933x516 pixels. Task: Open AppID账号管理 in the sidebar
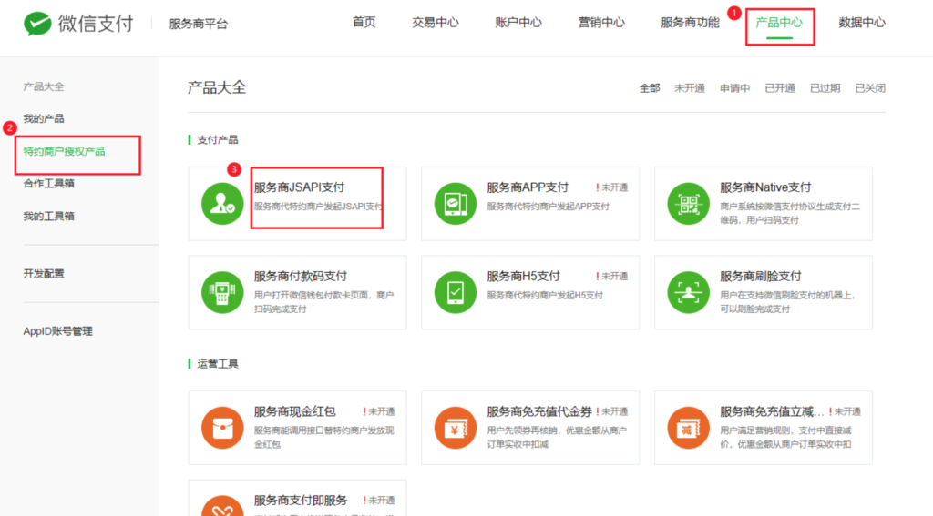58,331
